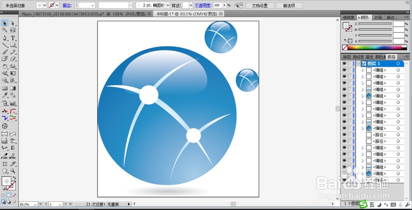Select the Perspective Grid tool
The height and width of the screenshot is (210, 412).
(x=13, y=80)
